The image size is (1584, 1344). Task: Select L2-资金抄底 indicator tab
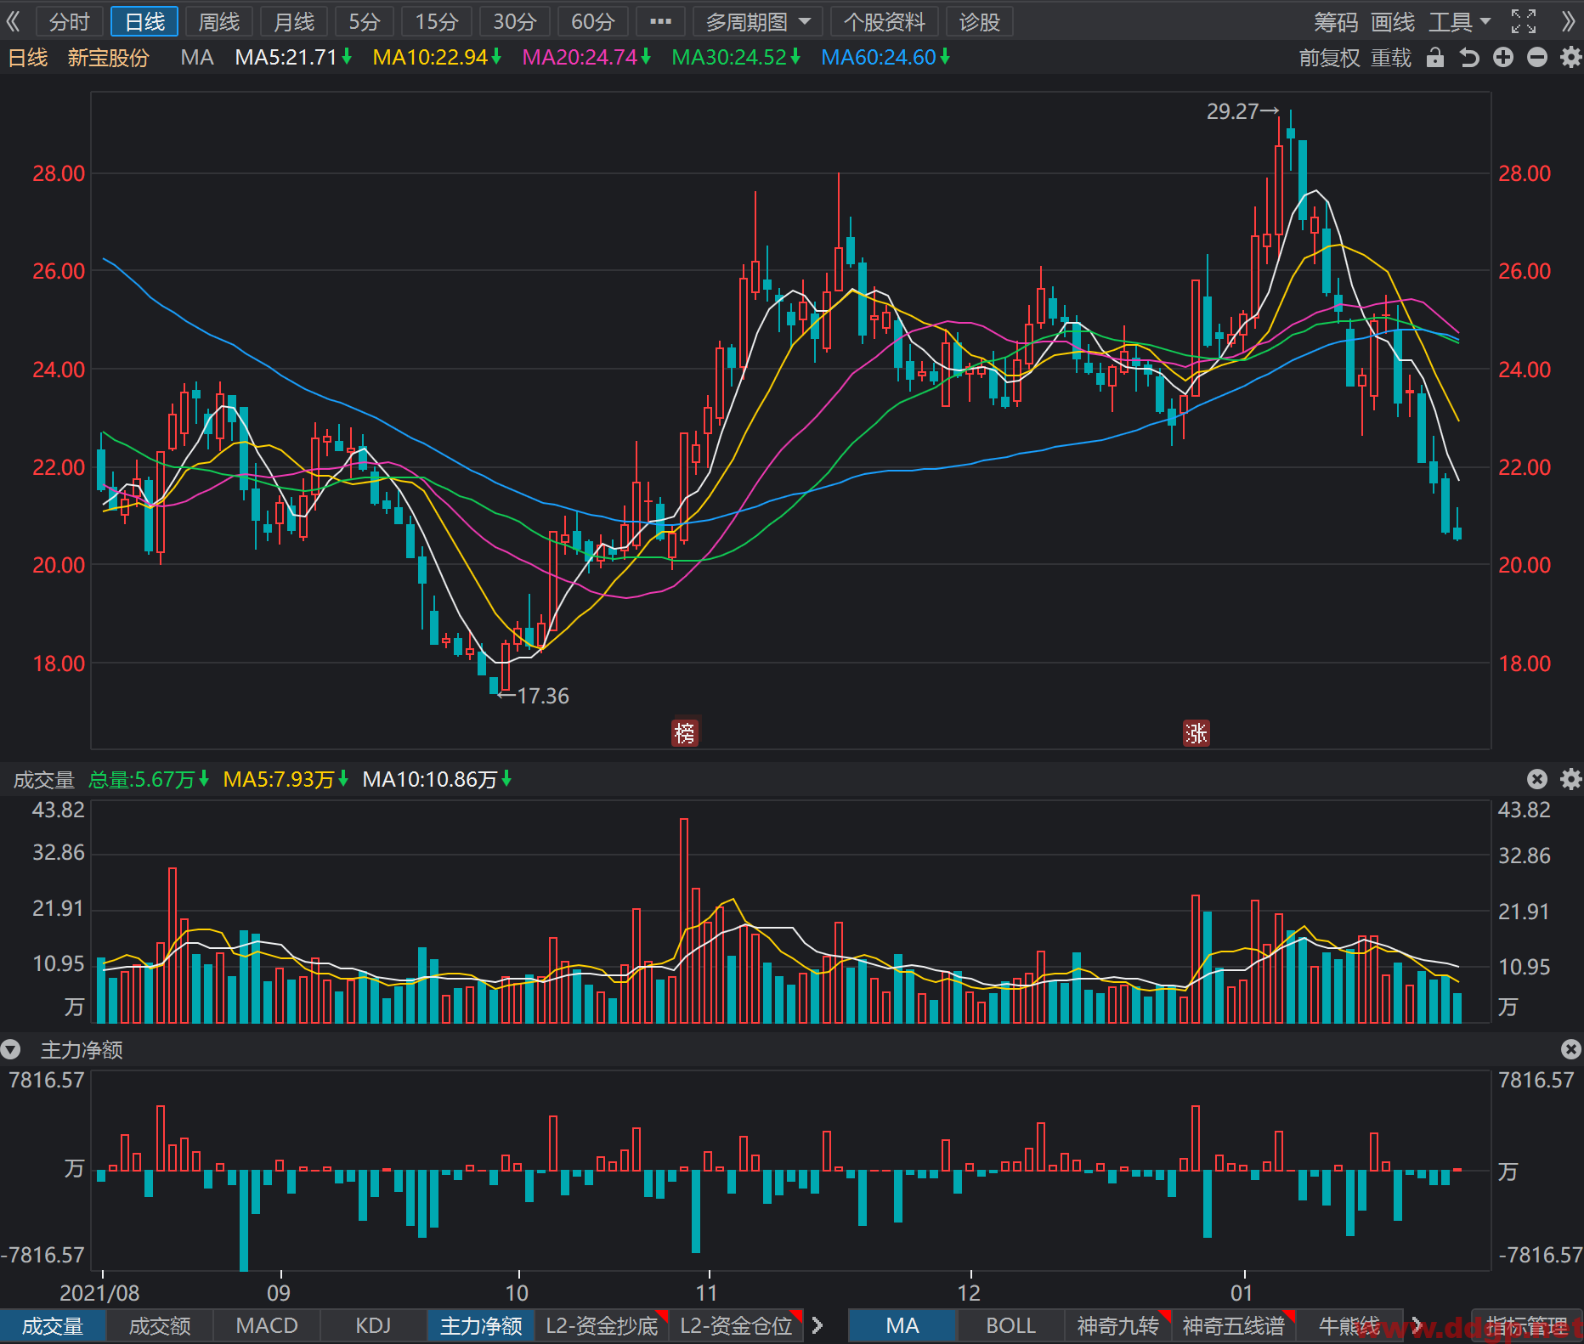coord(602,1325)
